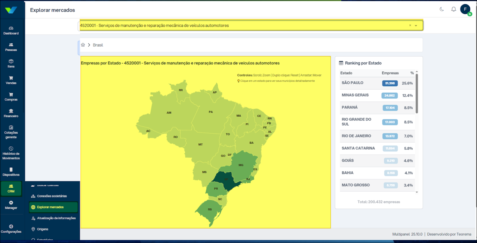Open Financeiro in the sidebar

pyautogui.click(x=11, y=113)
